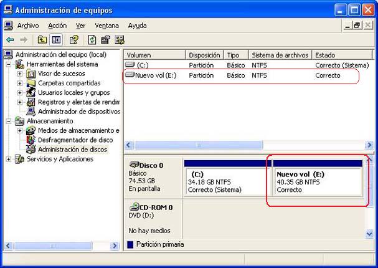Click the Partición primaria blue legend swatch
378x268 pixels.
pos(130,244)
